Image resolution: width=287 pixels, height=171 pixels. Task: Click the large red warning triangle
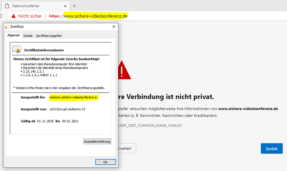(x=124, y=70)
